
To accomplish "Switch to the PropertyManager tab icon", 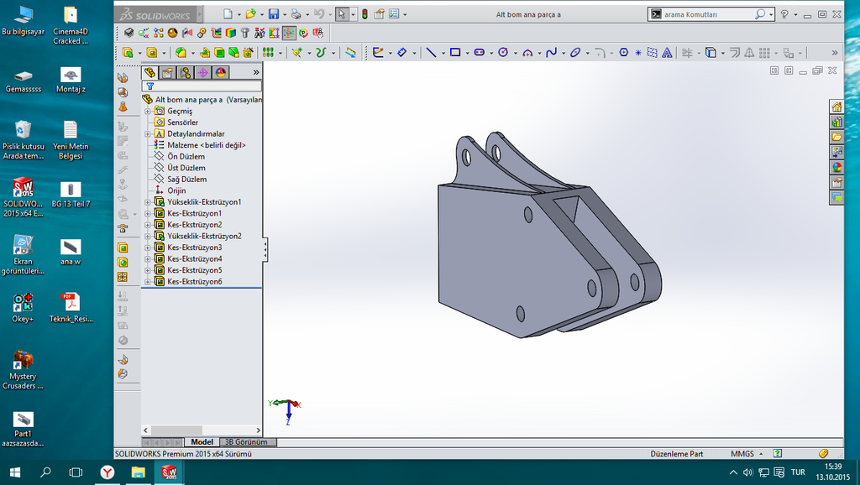I will point(168,73).
